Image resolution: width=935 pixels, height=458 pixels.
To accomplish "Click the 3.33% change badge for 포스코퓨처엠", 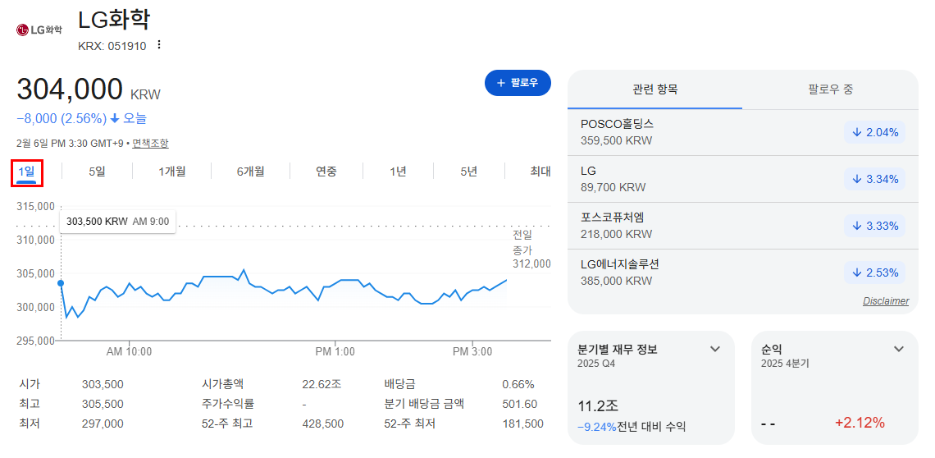I will pyautogui.click(x=875, y=226).
